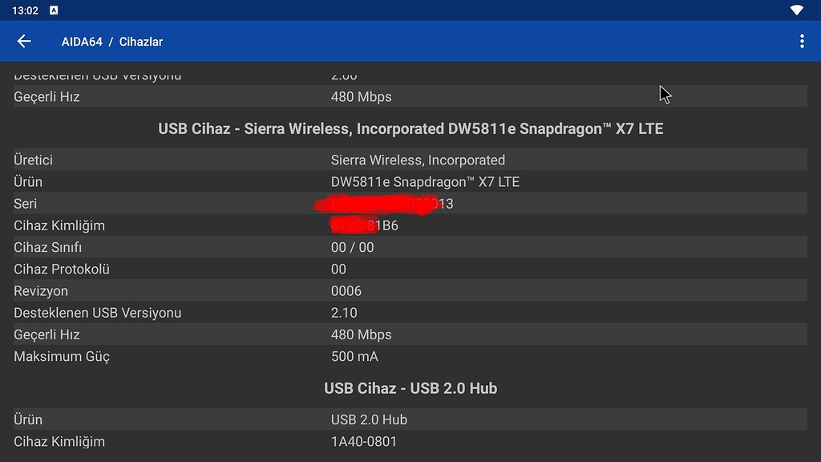
Task: Tap the USB 2.0 Hub section header
Action: tap(410, 388)
